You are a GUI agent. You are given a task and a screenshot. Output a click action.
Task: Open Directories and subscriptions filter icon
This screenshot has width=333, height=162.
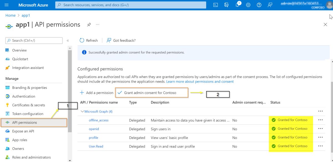click(226, 5)
